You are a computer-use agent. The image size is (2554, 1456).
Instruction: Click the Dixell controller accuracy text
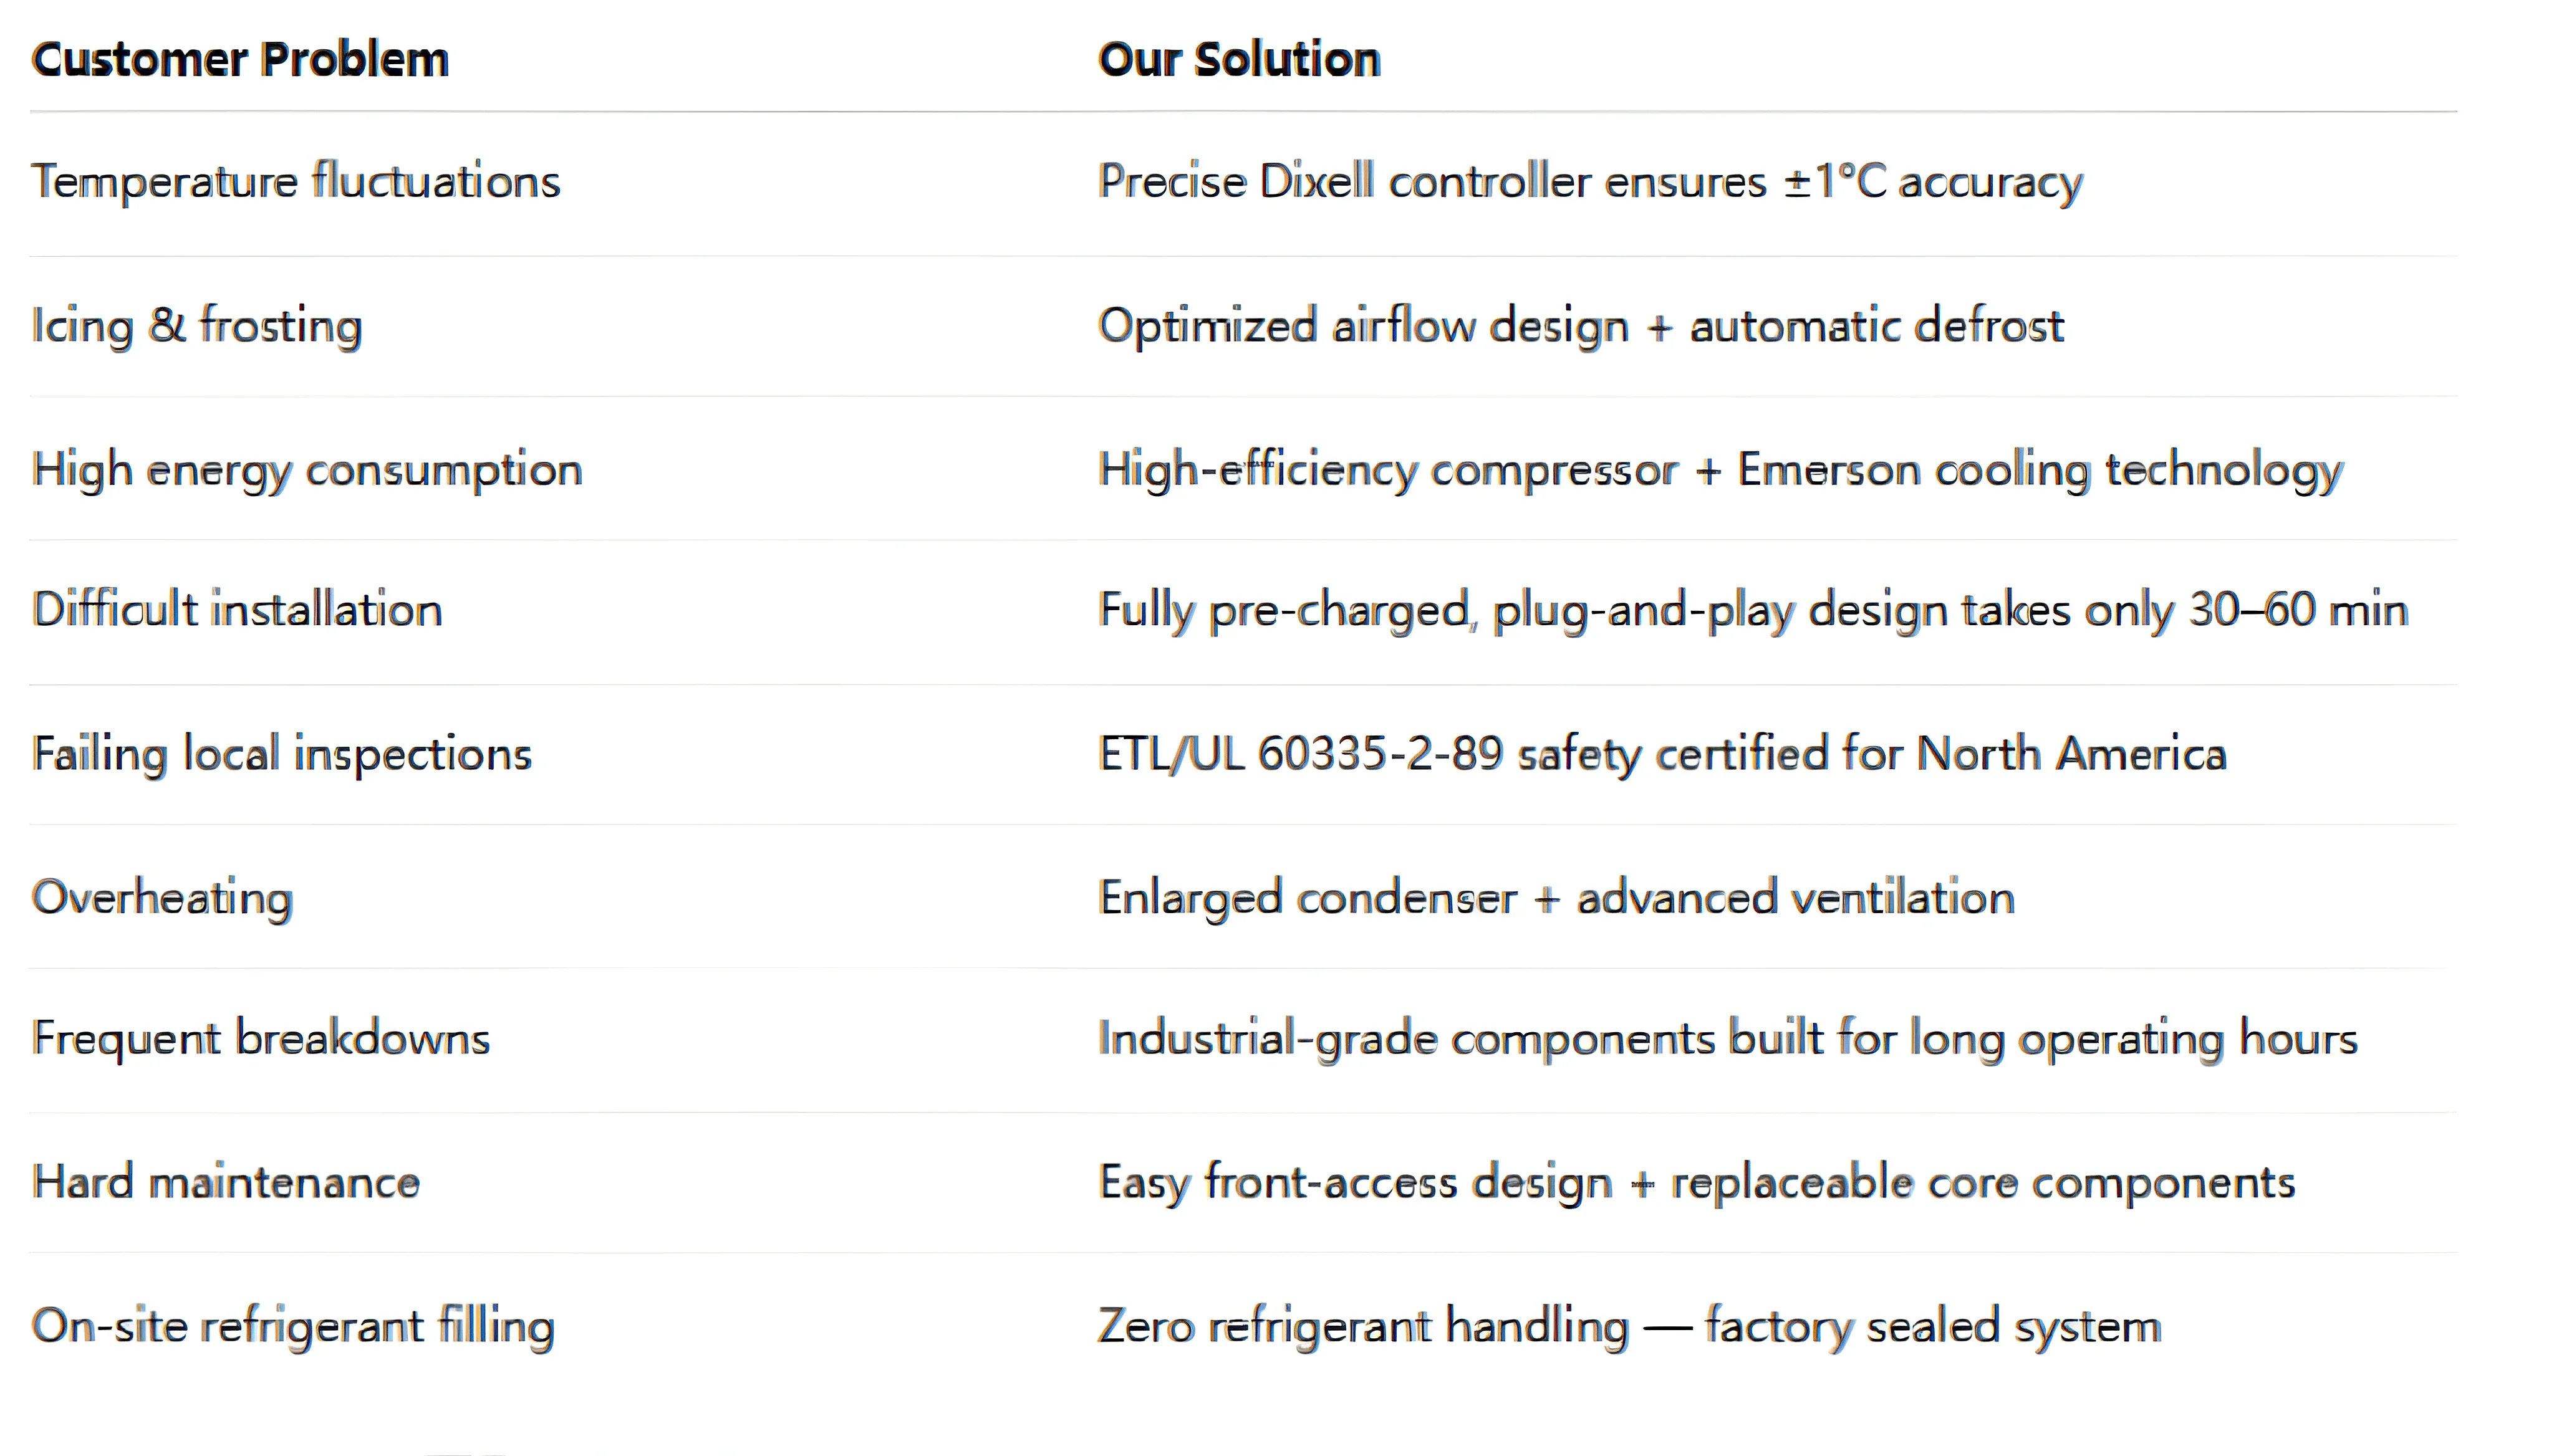coord(1589,182)
